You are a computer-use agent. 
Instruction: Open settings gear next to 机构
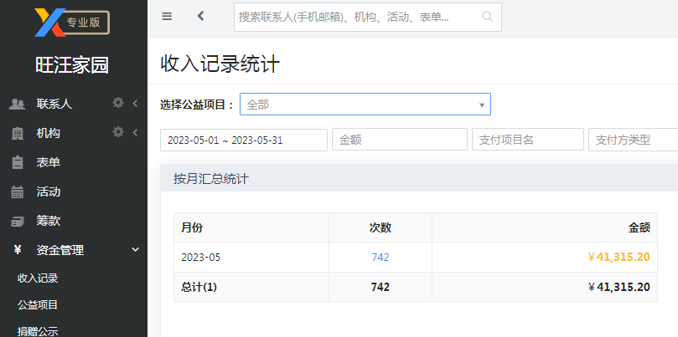click(x=118, y=132)
